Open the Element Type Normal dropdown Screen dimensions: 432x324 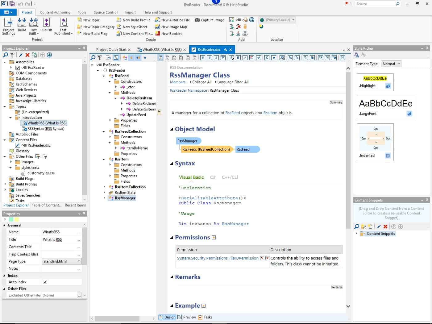click(391, 64)
